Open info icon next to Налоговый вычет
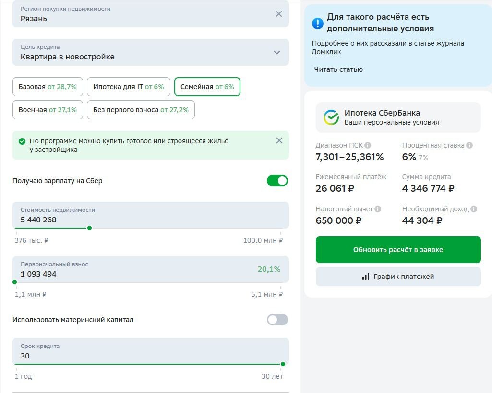The image size is (492, 393). [x=378, y=209]
